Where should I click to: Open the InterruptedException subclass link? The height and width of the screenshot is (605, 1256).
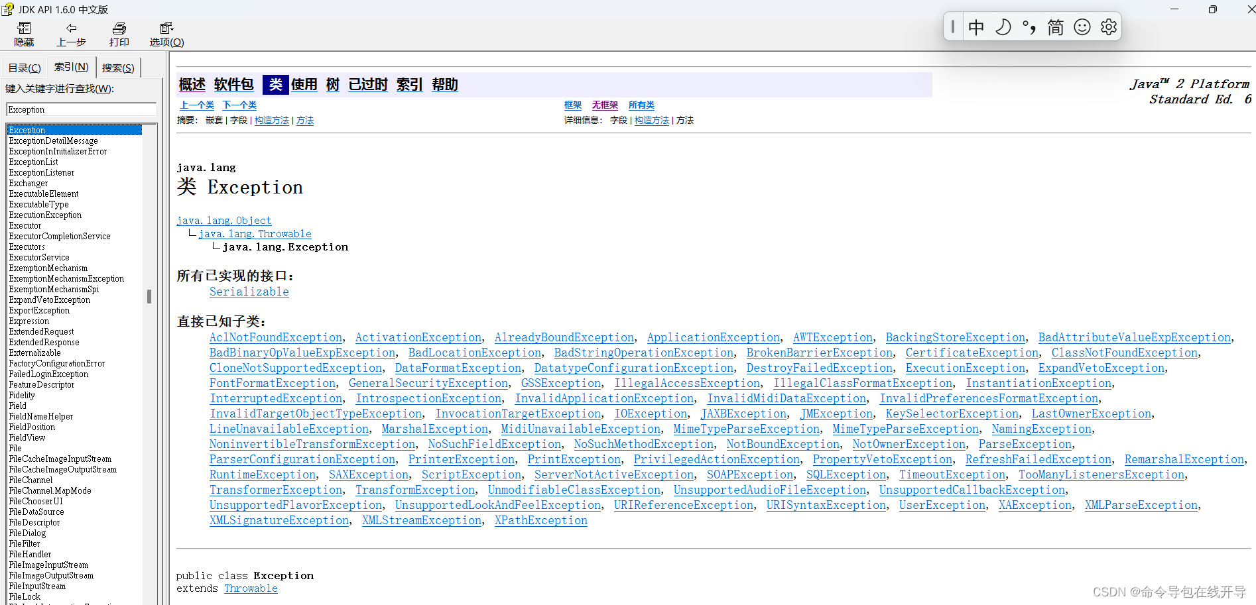coord(276,398)
